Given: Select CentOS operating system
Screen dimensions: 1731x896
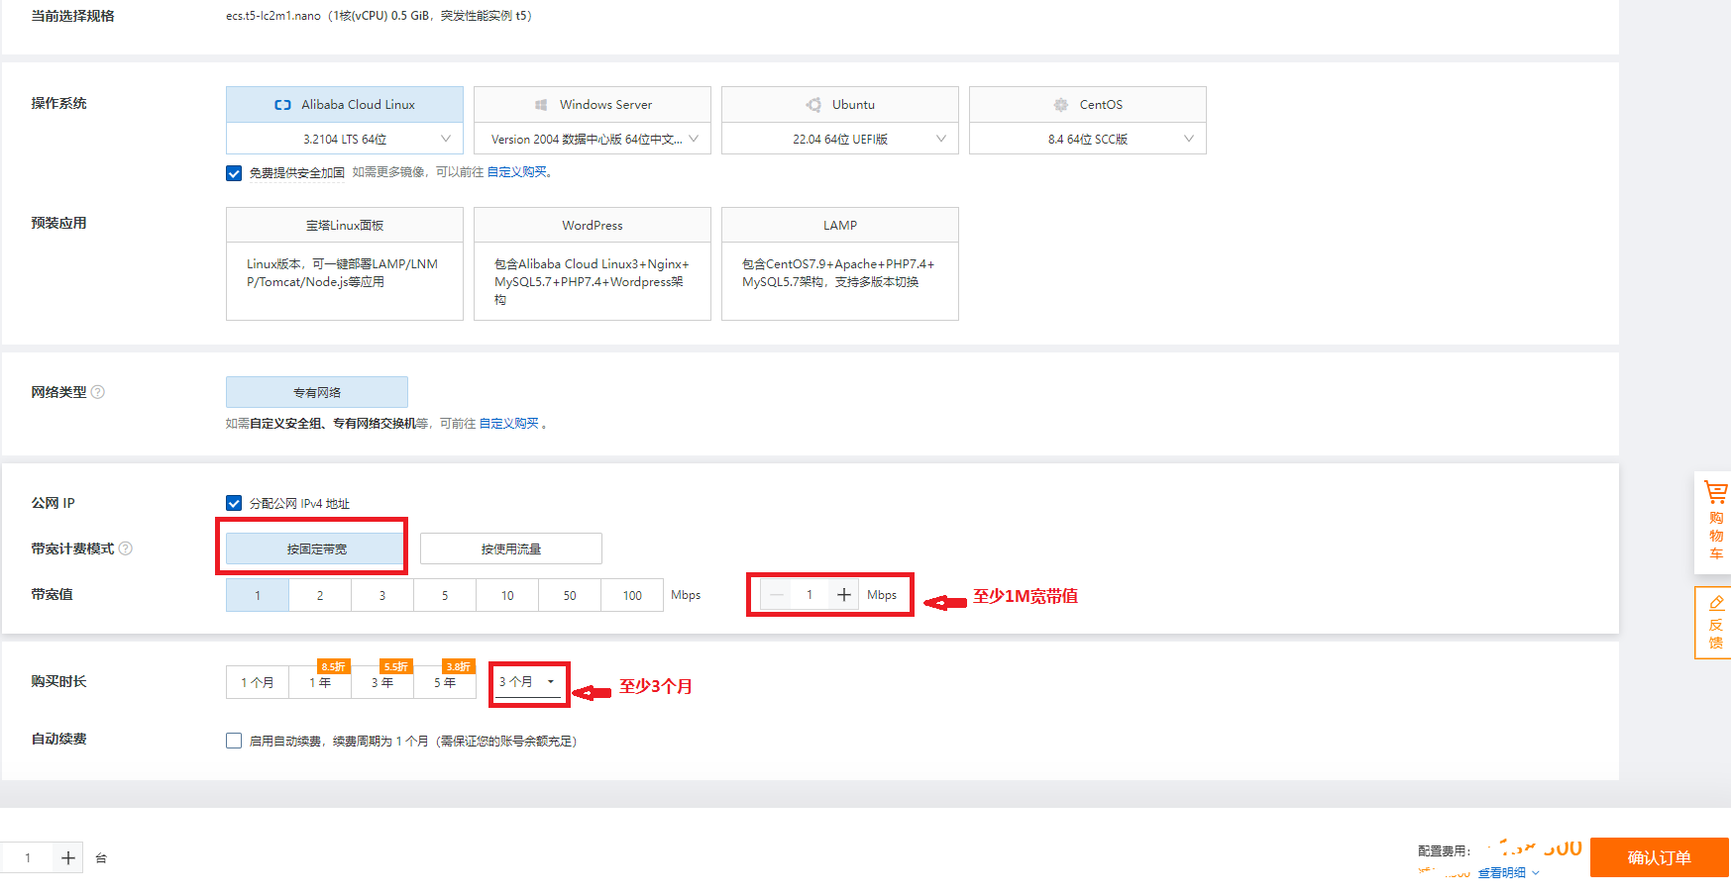Looking at the screenshot, I should (1088, 104).
